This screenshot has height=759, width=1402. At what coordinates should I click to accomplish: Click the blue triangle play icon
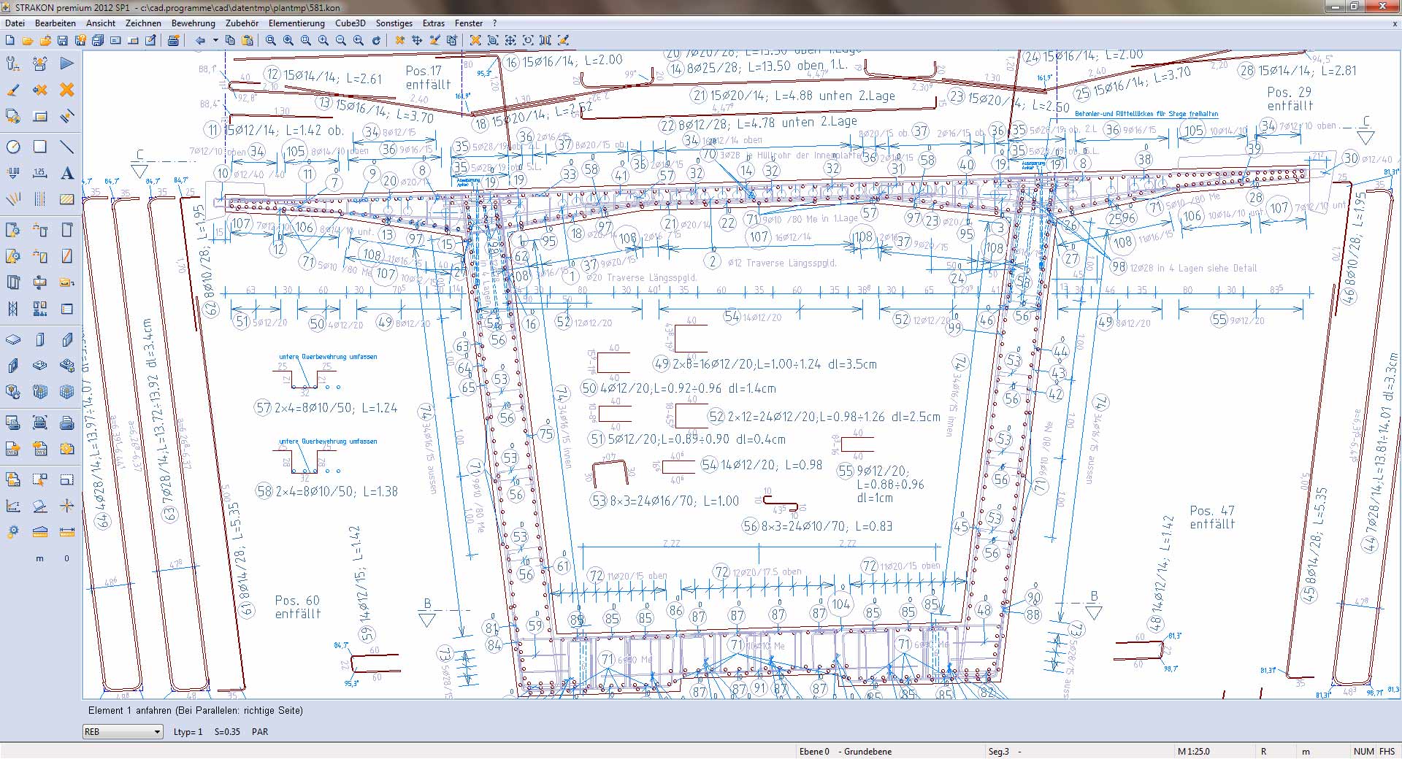coord(67,63)
